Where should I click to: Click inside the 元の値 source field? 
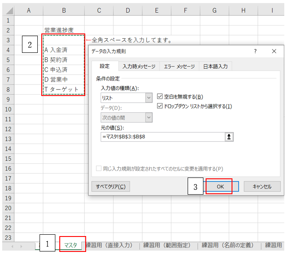161,137
